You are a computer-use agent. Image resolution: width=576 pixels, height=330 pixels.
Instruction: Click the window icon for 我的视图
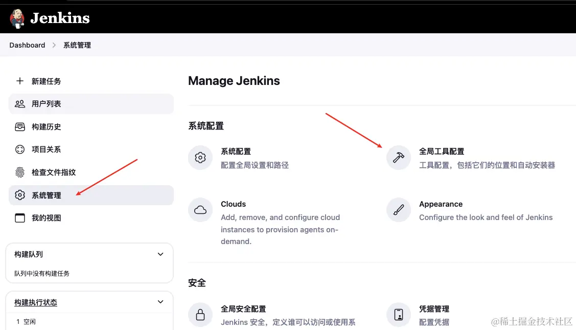click(x=20, y=218)
